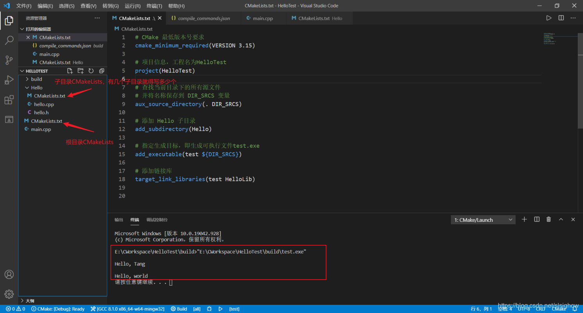Collapse all folders in HELLOTEST explorer
Image resolution: width=583 pixels, height=313 pixels.
(102, 71)
